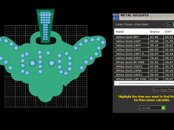Click the 39.57 DWT value
The height and width of the screenshot is (130, 174).
[169, 79]
